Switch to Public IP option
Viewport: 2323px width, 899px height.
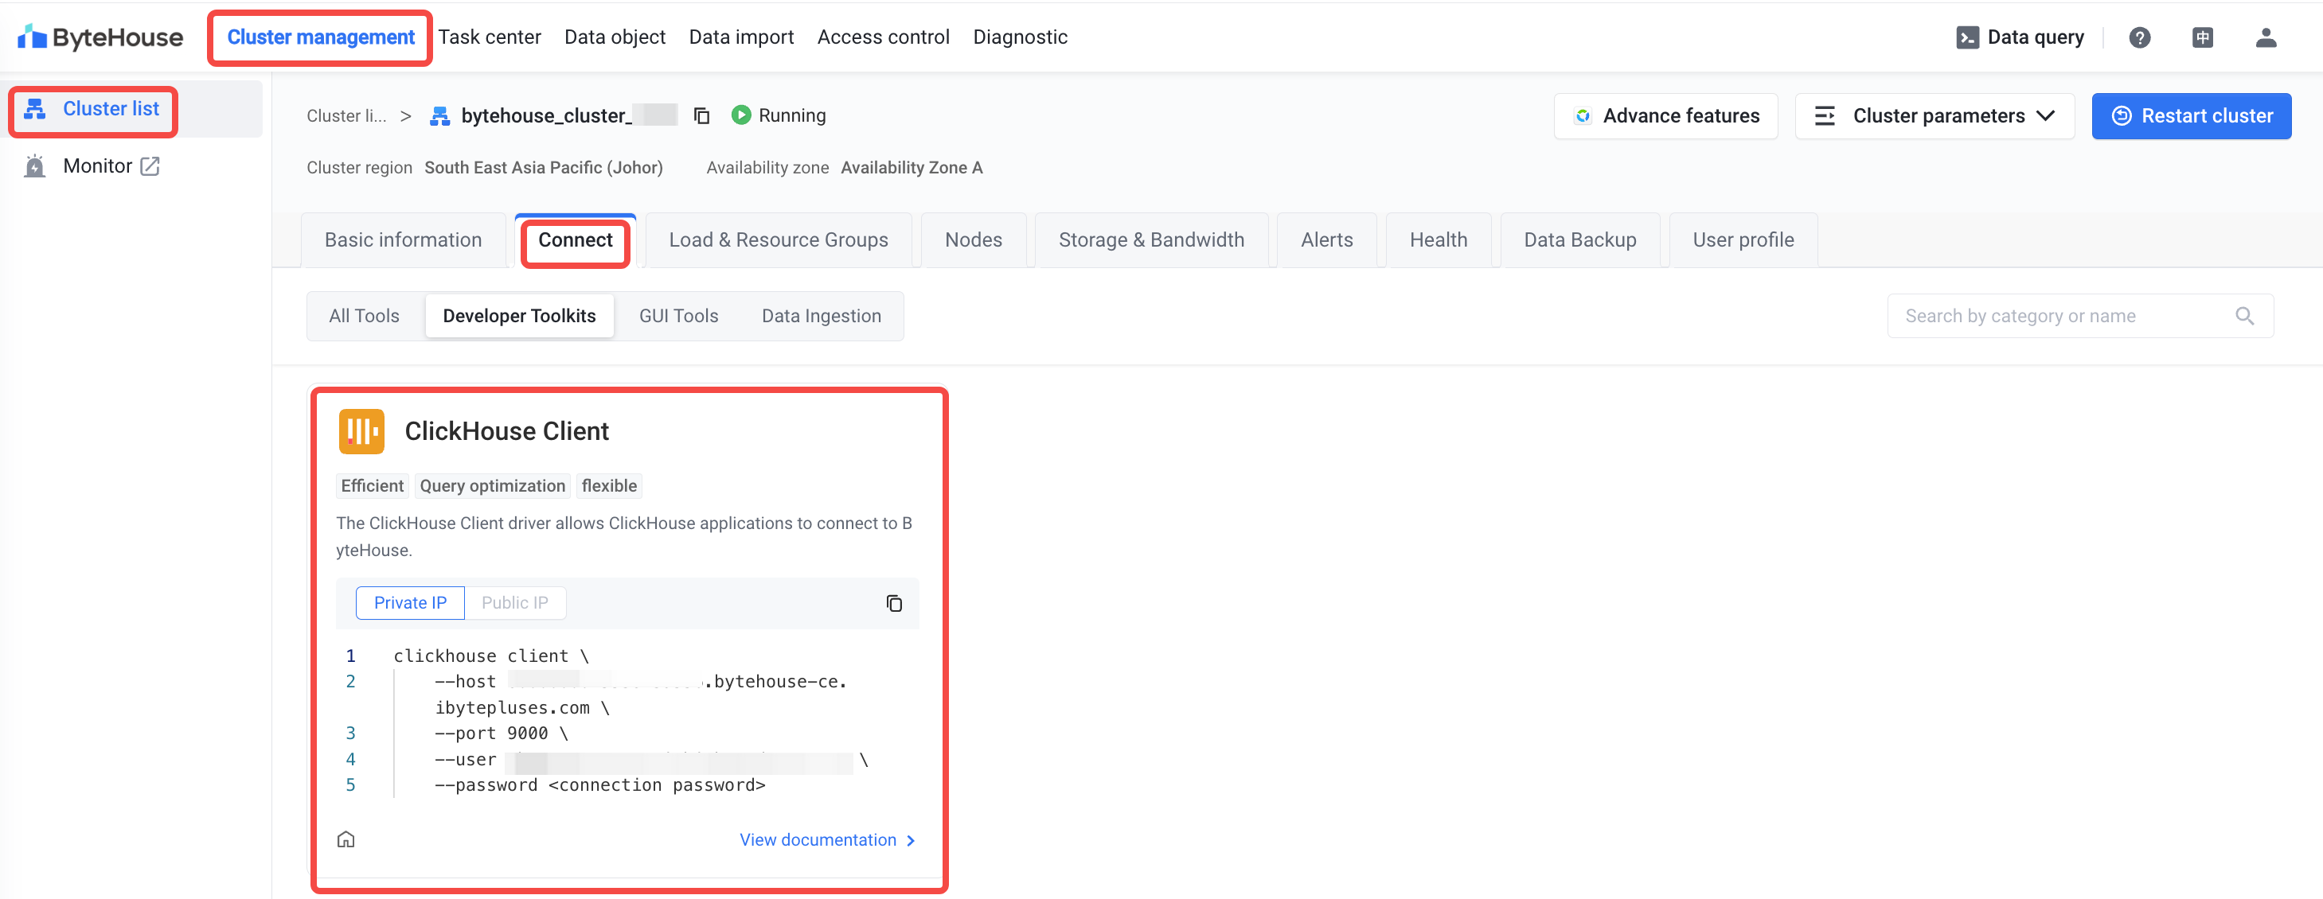tap(514, 602)
